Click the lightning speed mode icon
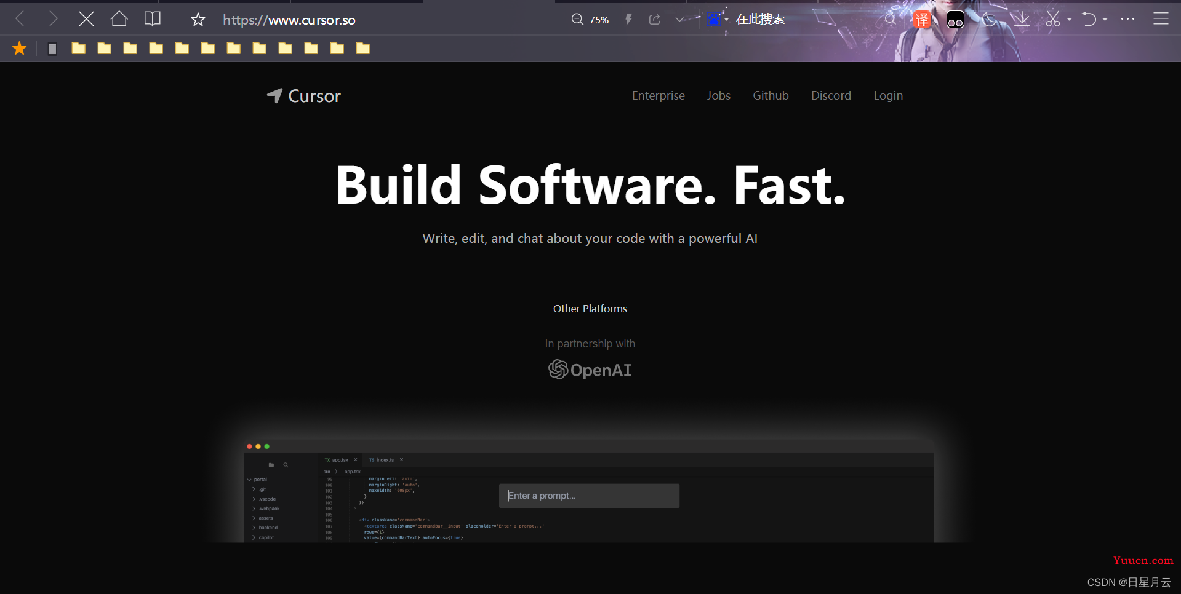The width and height of the screenshot is (1181, 594). pos(628,20)
